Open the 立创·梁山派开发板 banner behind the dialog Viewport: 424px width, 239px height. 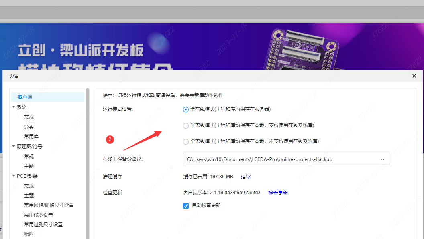coord(212,47)
